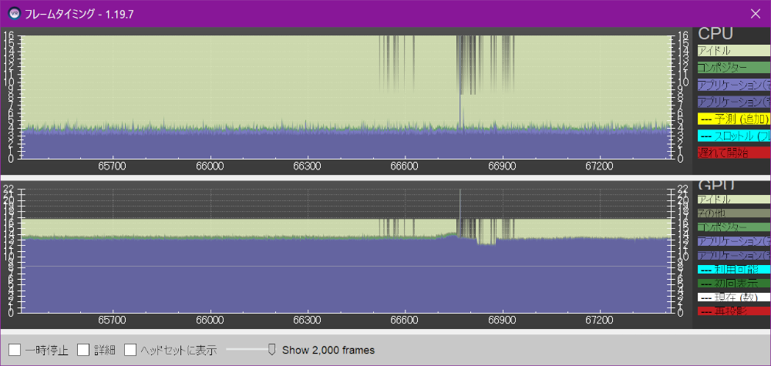Screen dimensions: 771x366
Task: Click the white 現在 (数) legend entry
Action: pos(734,297)
